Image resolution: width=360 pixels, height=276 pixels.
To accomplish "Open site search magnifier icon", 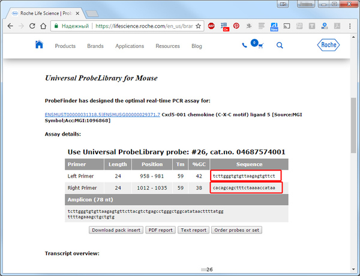I will [x=280, y=45].
